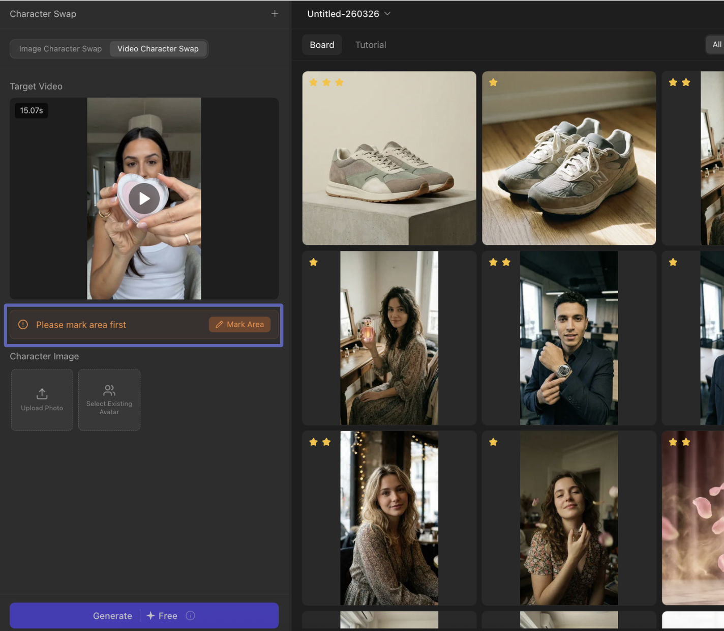Click the star on perfume woman thumbnail
This screenshot has width=724, height=631.
314,263
